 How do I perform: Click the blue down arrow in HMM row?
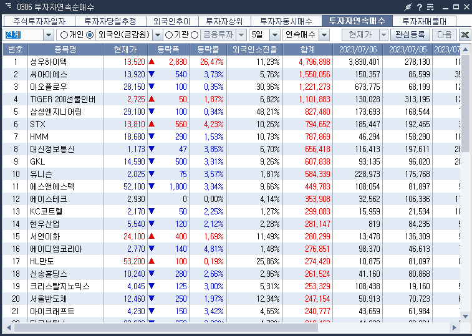click(x=152, y=137)
